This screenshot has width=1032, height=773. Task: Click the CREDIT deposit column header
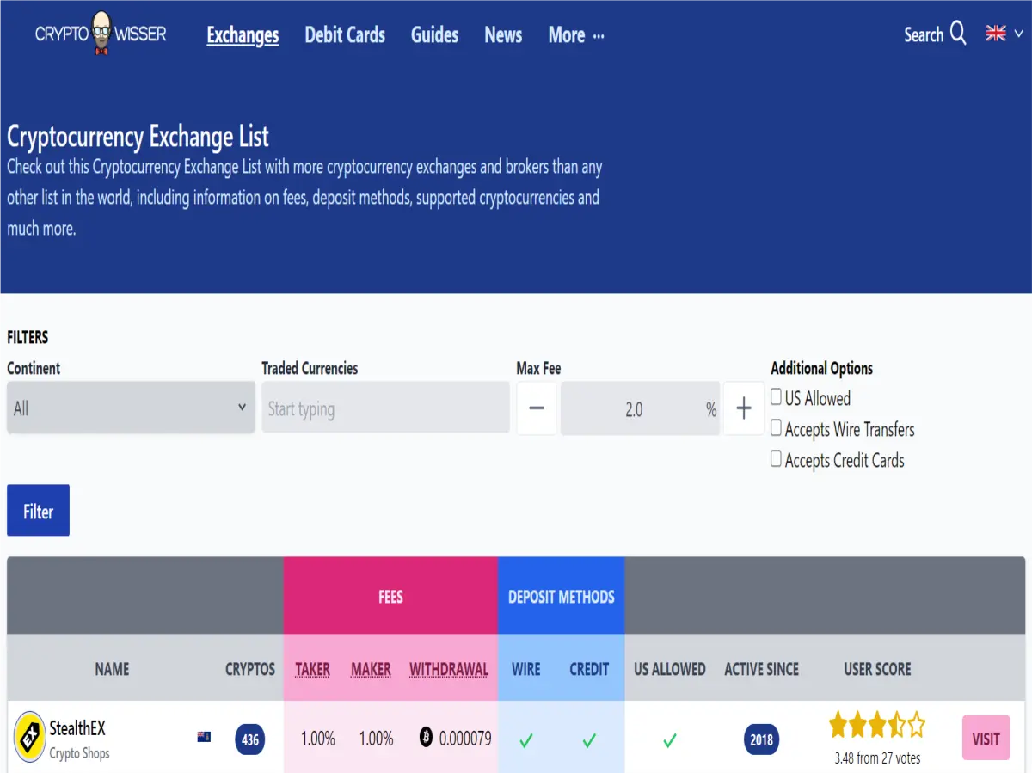point(589,669)
